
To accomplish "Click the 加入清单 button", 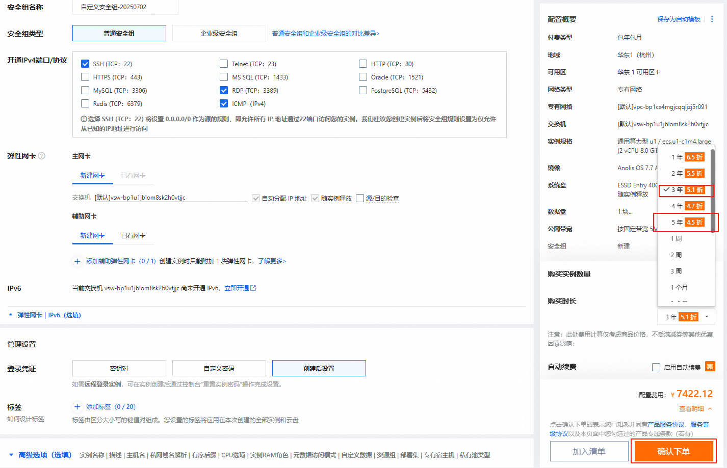I will pyautogui.click(x=589, y=451).
